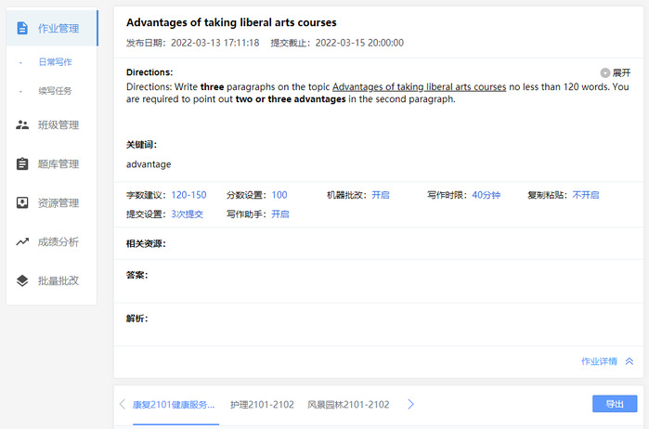Select the 康复2101健康服务 class tab
Viewport: 649px width, 429px height.
tap(174, 405)
